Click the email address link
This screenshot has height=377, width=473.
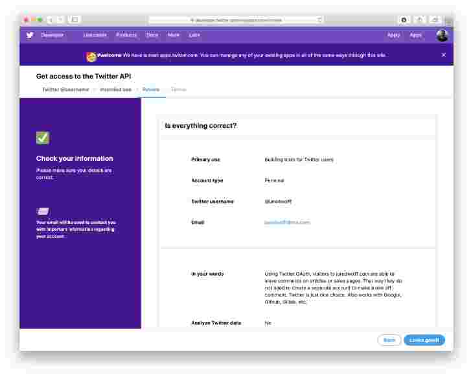[287, 223]
